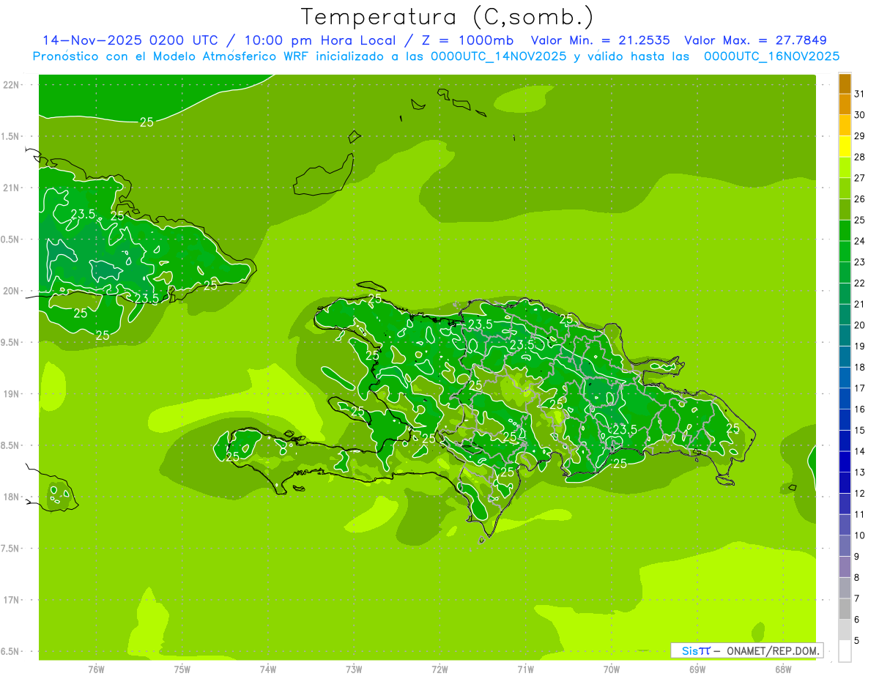This screenshot has height=679, width=879.
Task: Pick the lime swatch between 27 and 28
Action: (x=845, y=167)
